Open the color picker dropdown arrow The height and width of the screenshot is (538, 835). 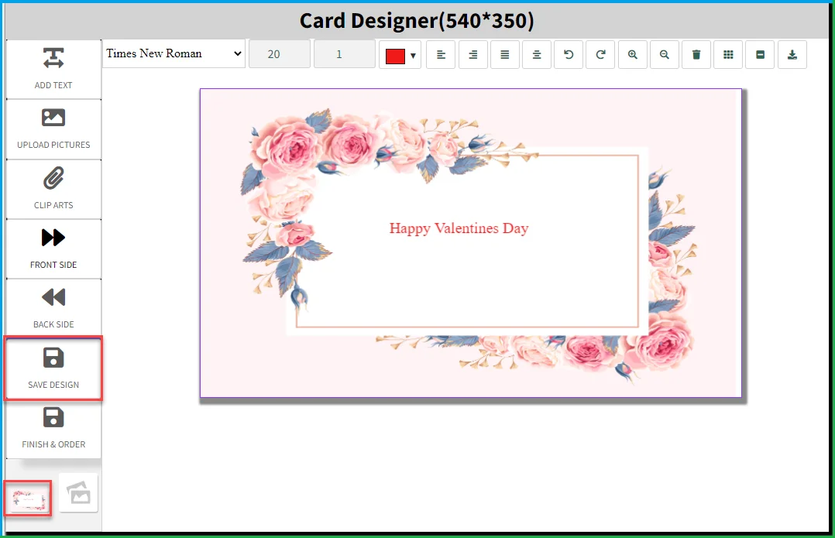(414, 56)
